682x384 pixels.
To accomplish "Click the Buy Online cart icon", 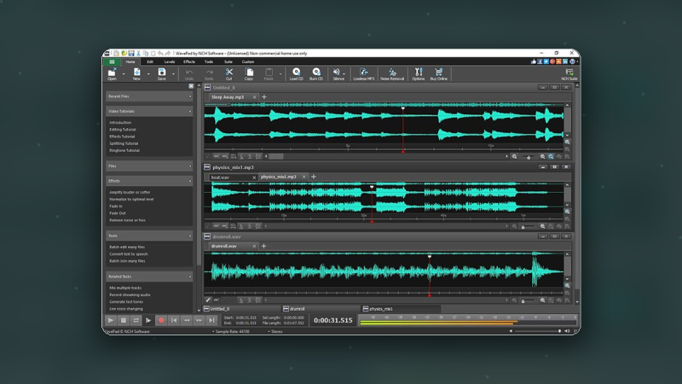I will 439,73.
